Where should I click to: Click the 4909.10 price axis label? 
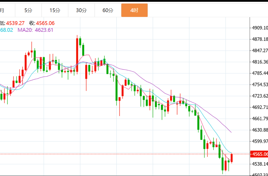(x=260, y=27)
